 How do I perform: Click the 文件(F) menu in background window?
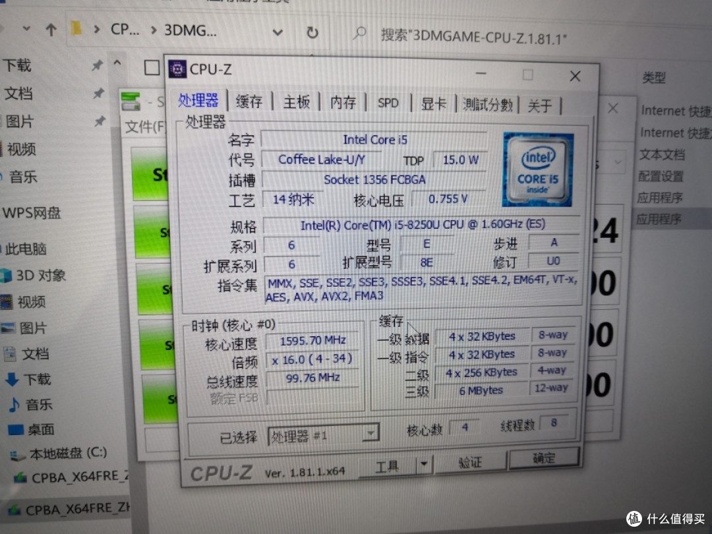pos(145,127)
